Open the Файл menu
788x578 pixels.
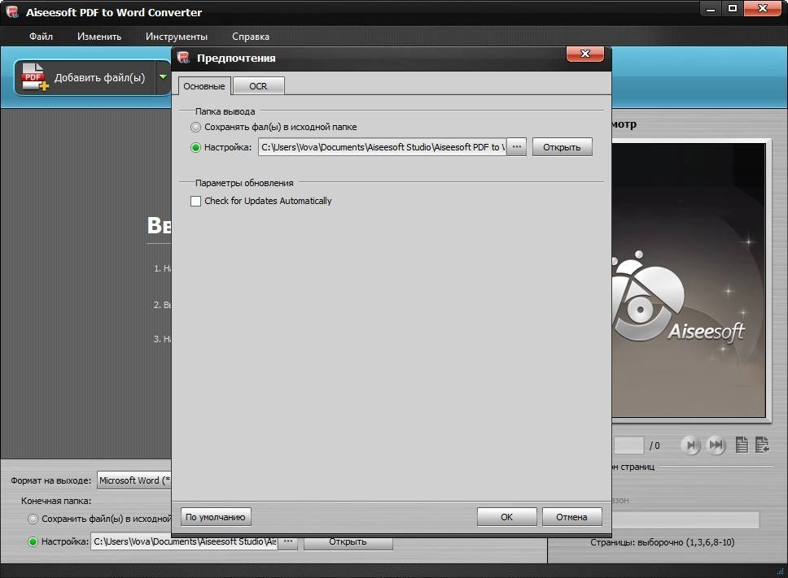(x=41, y=36)
